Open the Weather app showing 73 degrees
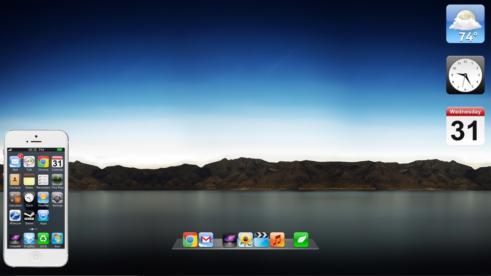Viewport: 491px width, 276px height. coord(43,198)
